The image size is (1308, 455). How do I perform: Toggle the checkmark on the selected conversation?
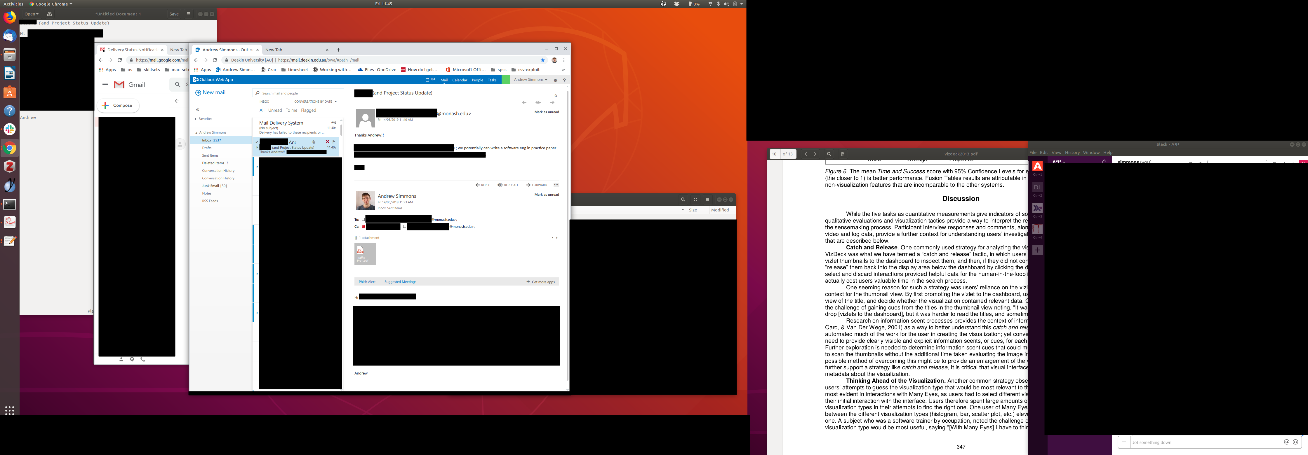pyautogui.click(x=257, y=142)
